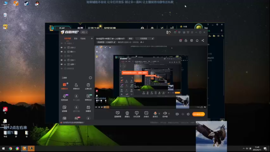Screen dimensions: 270x152
Task: Open the Windows Start menu
Action: tap(3, 148)
